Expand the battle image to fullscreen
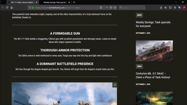This screenshot has width=187, height=105. pos(115,85)
